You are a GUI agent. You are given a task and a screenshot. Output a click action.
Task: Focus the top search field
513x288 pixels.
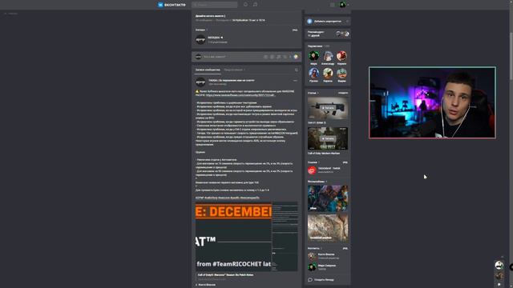[x=215, y=5]
